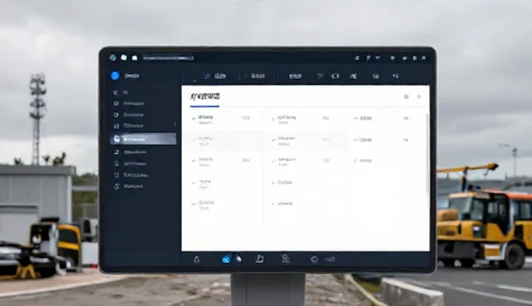Open the speech-bubble icon in the bottom bar
The height and width of the screenshot is (306, 532).
tap(314, 259)
